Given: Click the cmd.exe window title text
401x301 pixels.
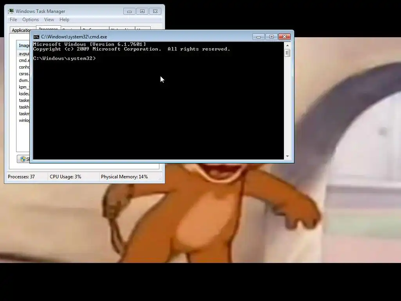Looking at the screenshot, I should tap(74, 37).
